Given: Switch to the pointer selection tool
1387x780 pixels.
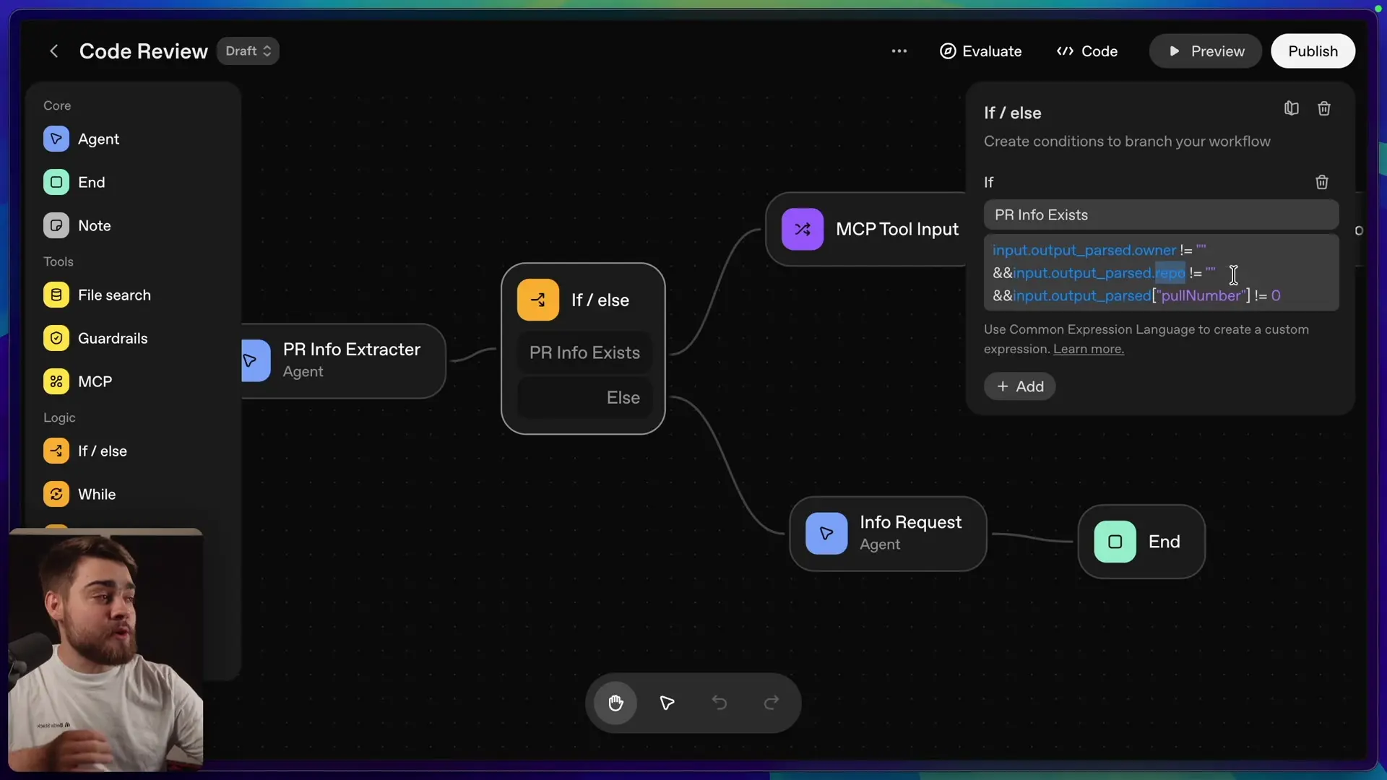Looking at the screenshot, I should click(667, 703).
